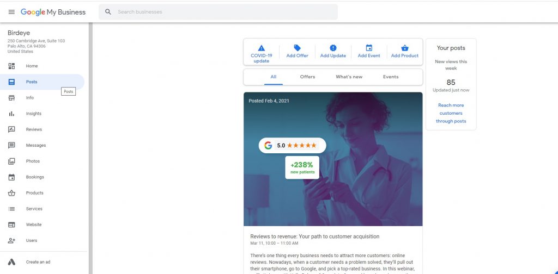558x274 pixels.
Task: Click the Info storefront icon
Action: (x=11, y=98)
